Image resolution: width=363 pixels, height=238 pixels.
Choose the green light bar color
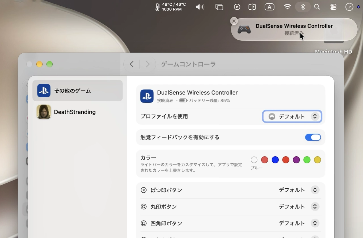click(x=307, y=160)
